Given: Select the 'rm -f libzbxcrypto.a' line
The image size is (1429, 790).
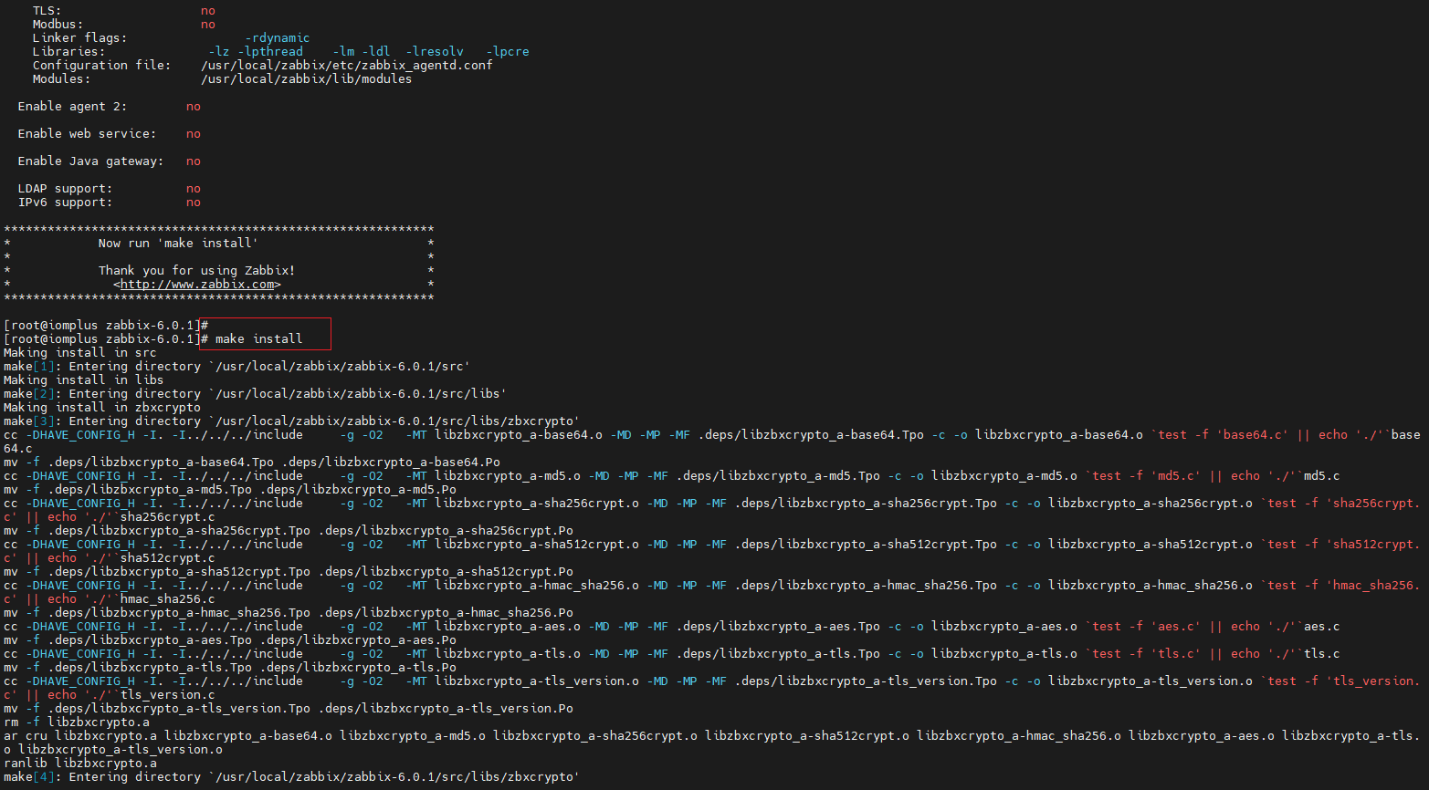Looking at the screenshot, I should click(x=77, y=722).
